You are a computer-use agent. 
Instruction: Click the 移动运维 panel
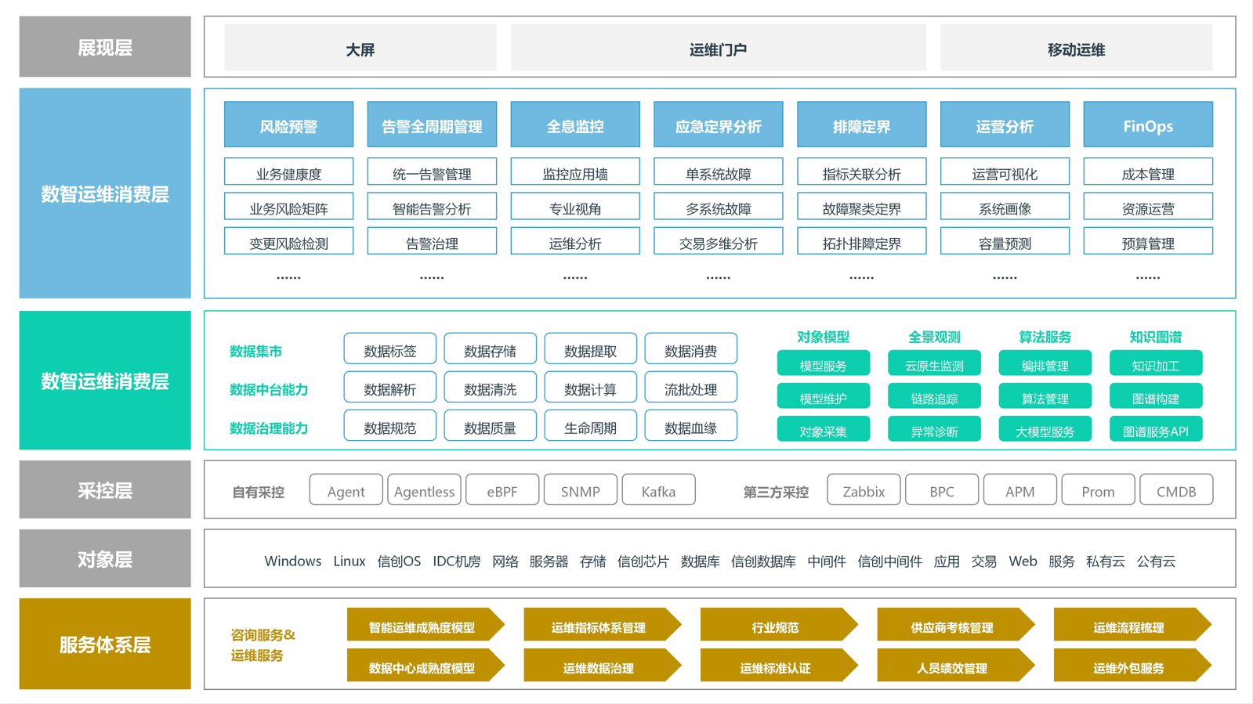[1076, 49]
